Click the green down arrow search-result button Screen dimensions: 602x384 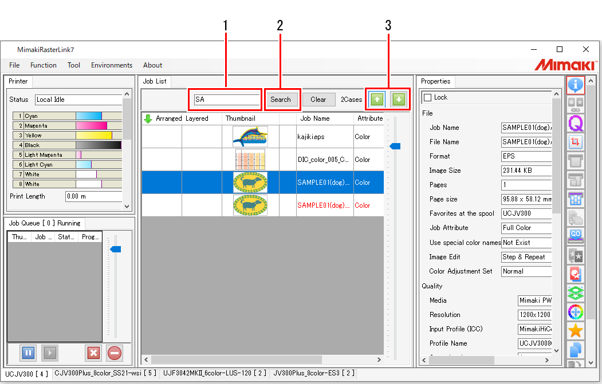(x=399, y=99)
